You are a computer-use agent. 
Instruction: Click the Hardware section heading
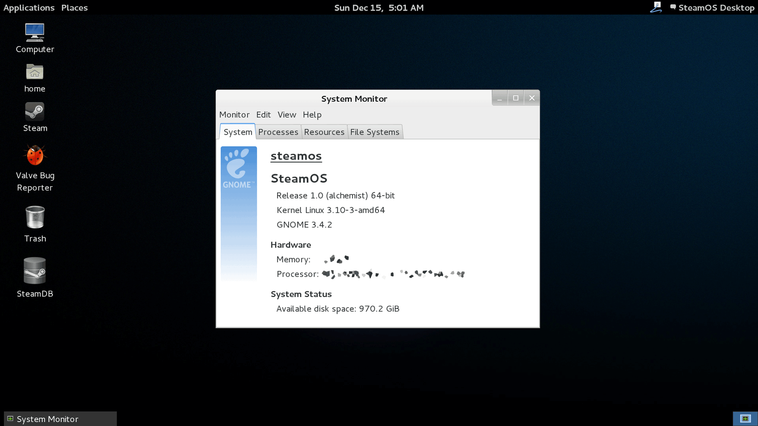291,245
